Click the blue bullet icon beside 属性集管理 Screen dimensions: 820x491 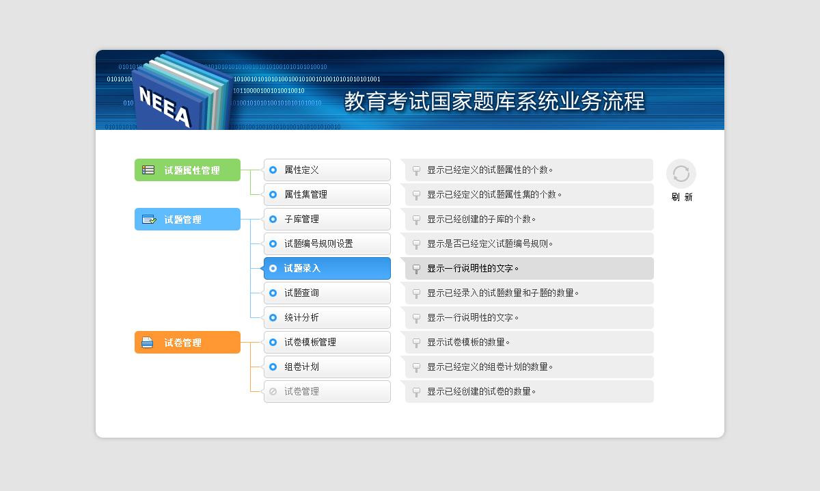pyautogui.click(x=273, y=195)
